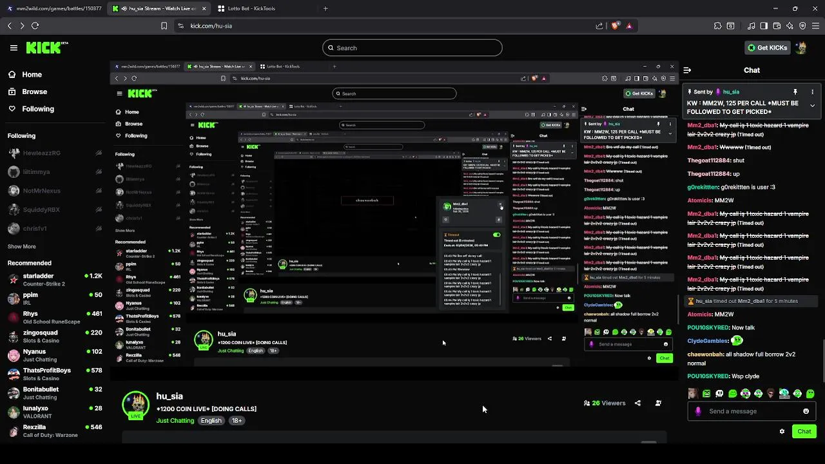Open the browser extensions puzzle icon
The width and height of the screenshot is (825, 464).
tap(717, 26)
